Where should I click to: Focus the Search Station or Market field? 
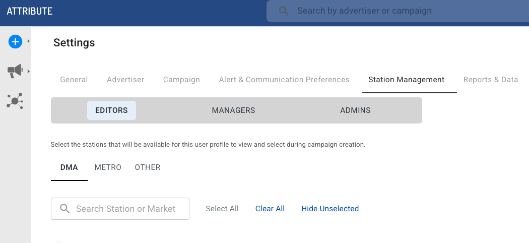pos(126,209)
